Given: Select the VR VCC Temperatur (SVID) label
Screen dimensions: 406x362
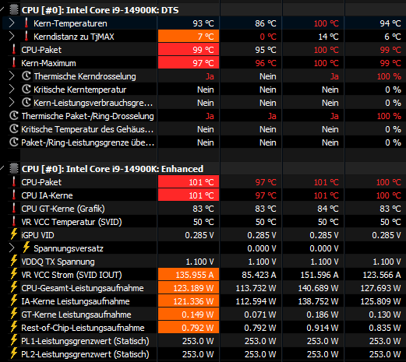Looking at the screenshot, I should coord(72,222).
